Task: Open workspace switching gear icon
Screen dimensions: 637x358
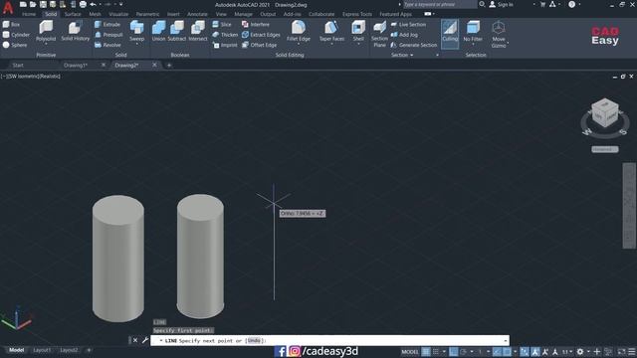Action: tap(580, 351)
